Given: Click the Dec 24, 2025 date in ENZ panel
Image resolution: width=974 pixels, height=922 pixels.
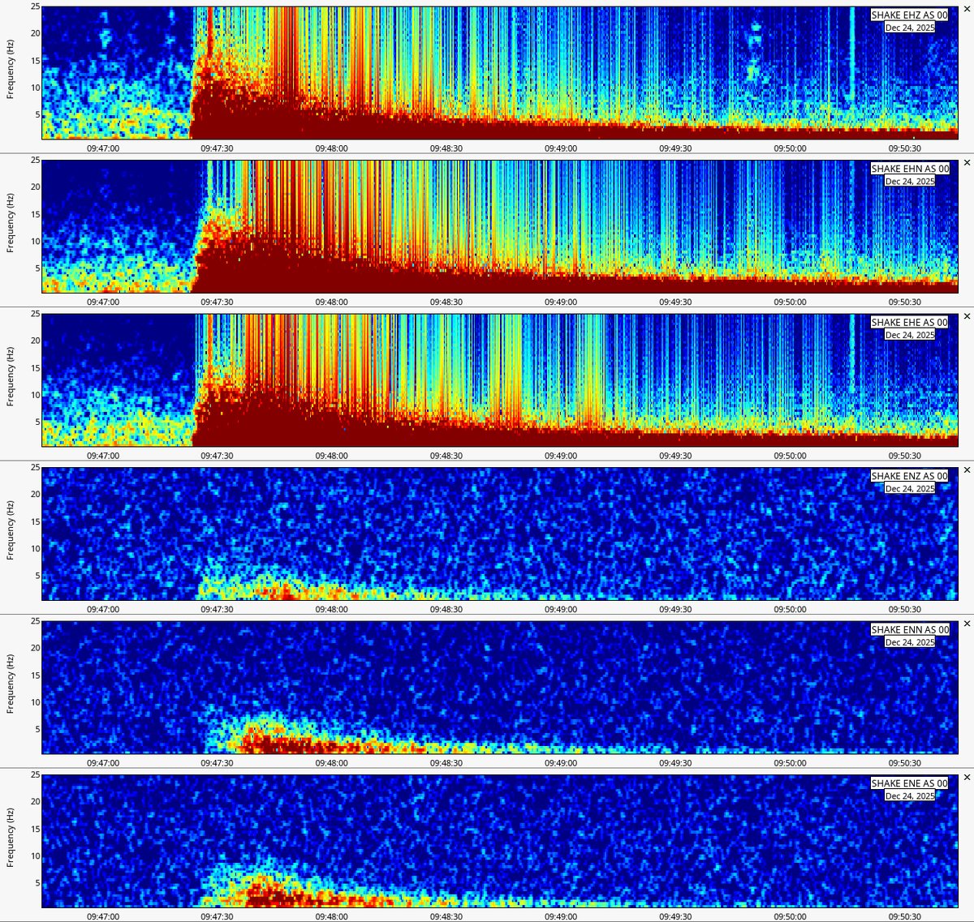Looking at the screenshot, I should (x=910, y=488).
